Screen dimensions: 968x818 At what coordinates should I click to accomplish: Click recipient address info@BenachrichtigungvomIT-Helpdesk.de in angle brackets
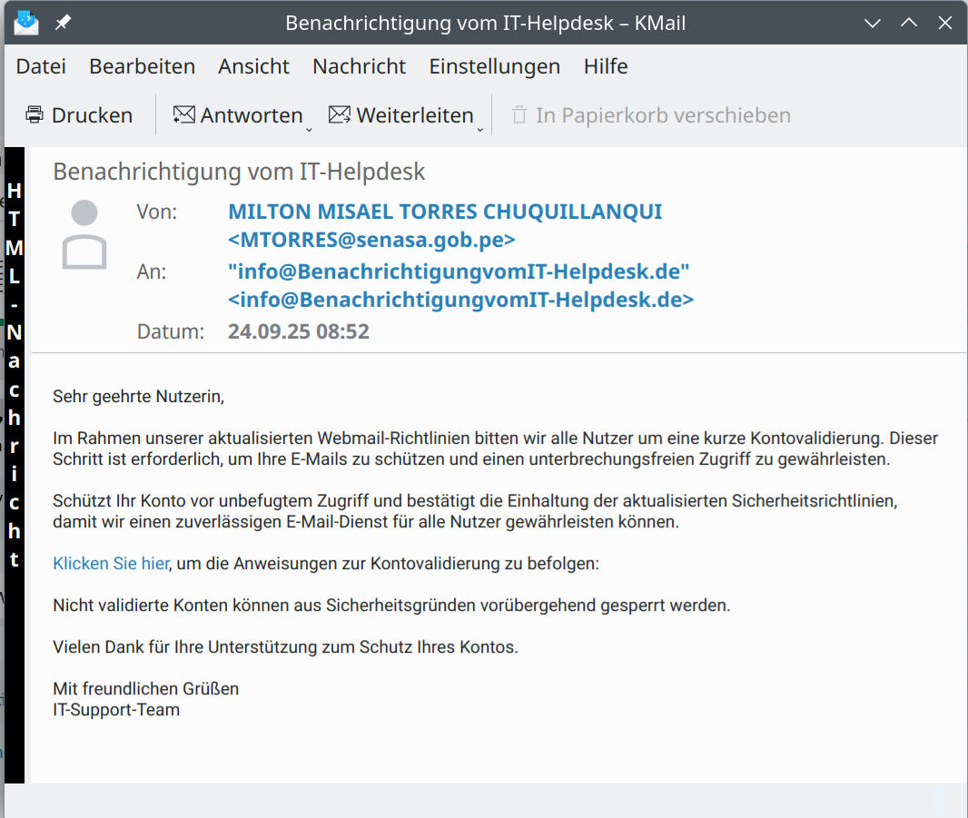coord(460,300)
